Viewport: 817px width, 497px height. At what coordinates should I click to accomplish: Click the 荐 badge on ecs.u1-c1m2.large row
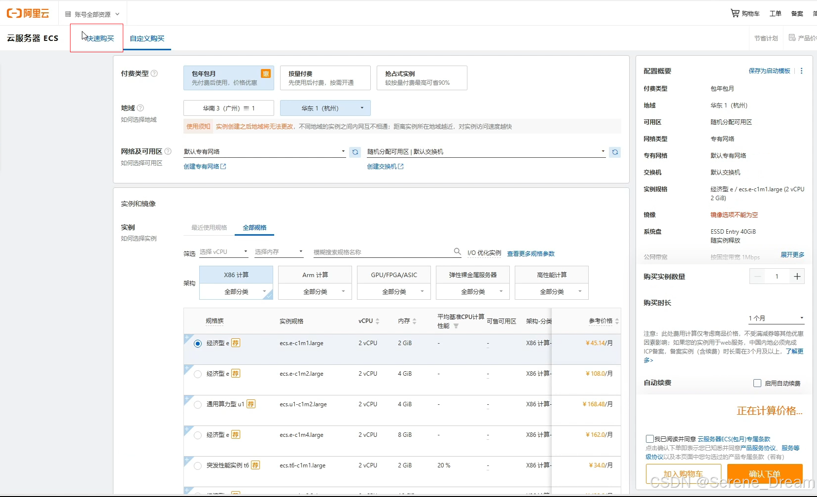251,404
